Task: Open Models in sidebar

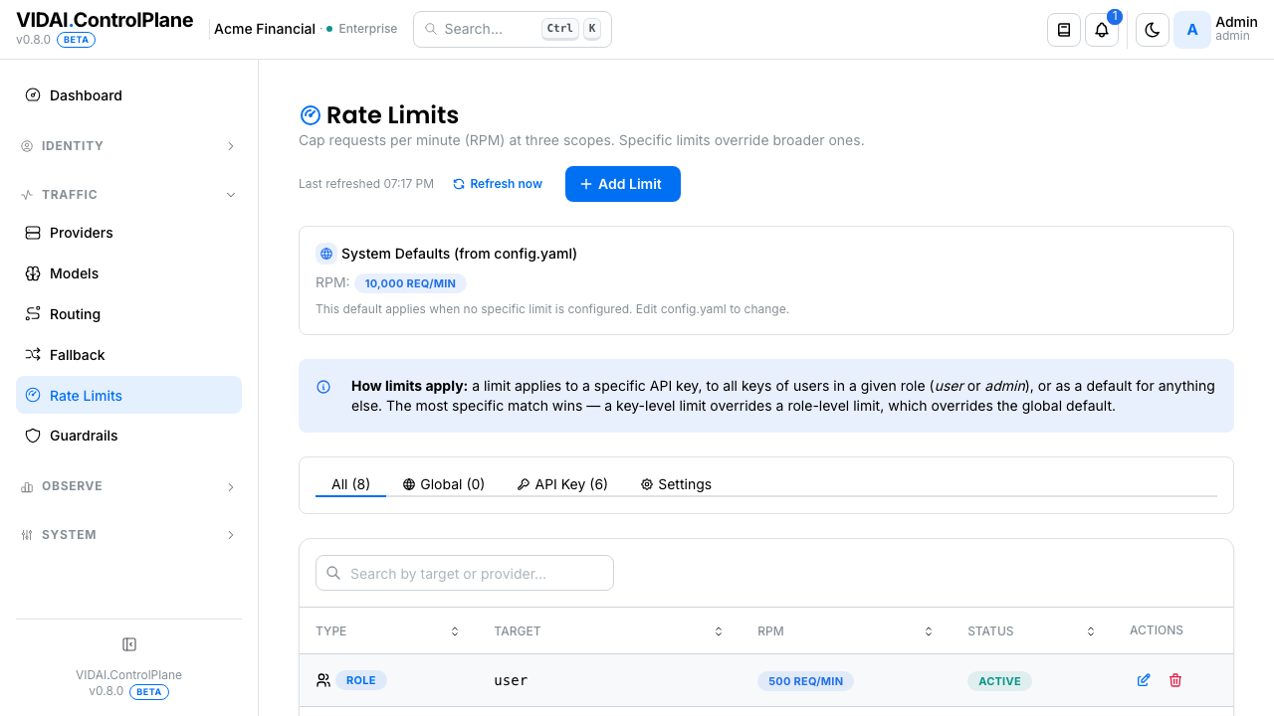Action: 128,273
